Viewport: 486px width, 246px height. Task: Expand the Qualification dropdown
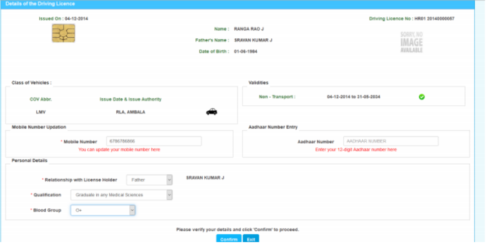(x=121, y=195)
